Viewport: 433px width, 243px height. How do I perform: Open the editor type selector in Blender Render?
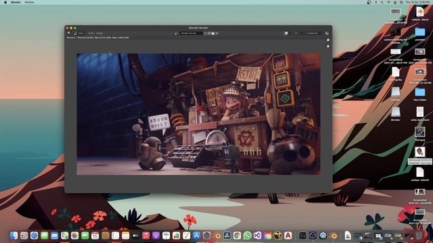[70, 33]
